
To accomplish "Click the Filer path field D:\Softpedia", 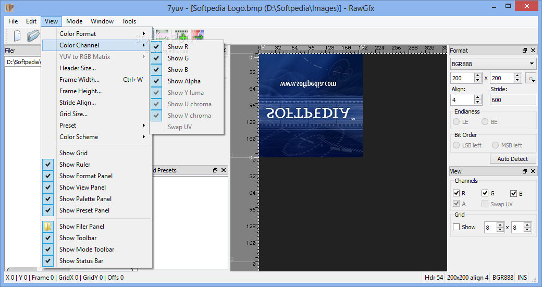I will tap(23, 62).
